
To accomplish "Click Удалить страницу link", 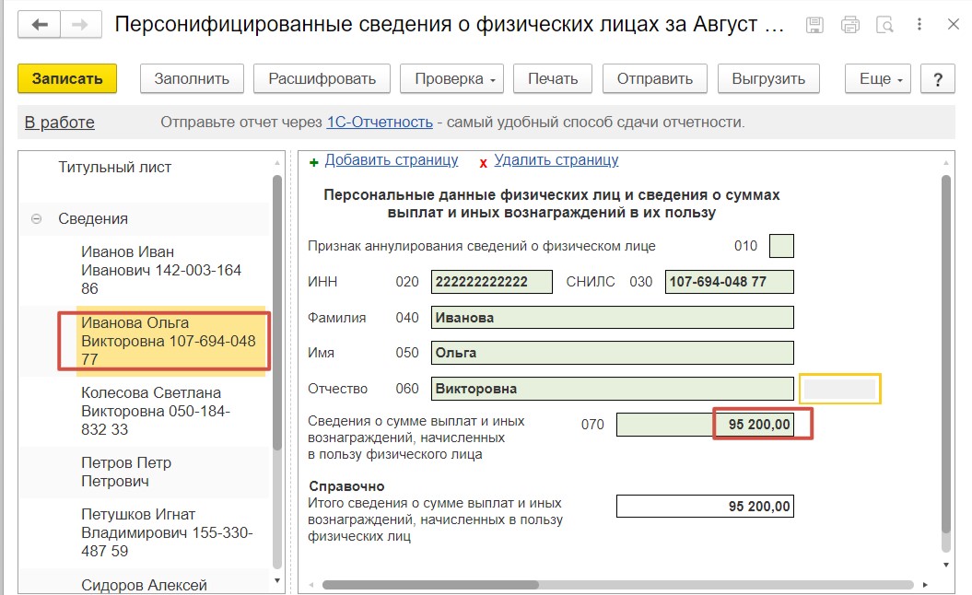I will (556, 160).
